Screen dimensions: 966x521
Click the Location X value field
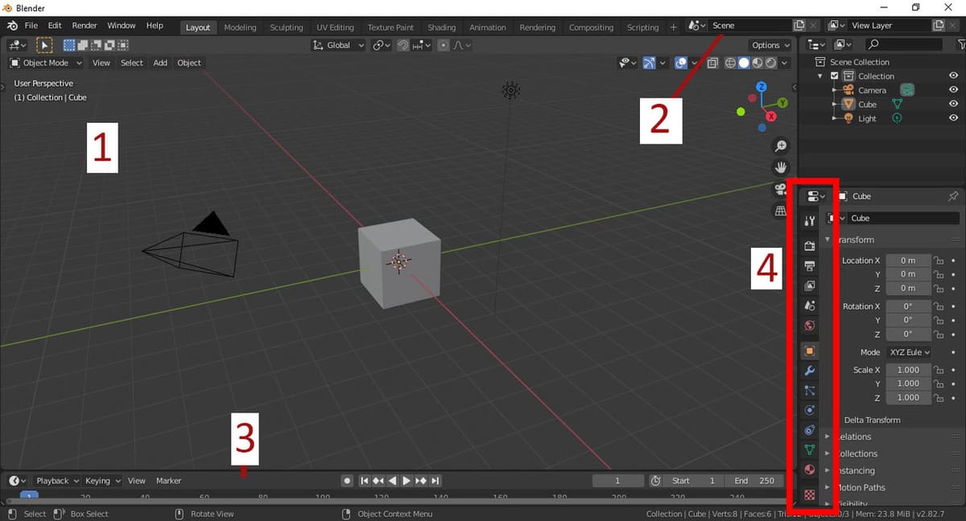tap(908, 260)
